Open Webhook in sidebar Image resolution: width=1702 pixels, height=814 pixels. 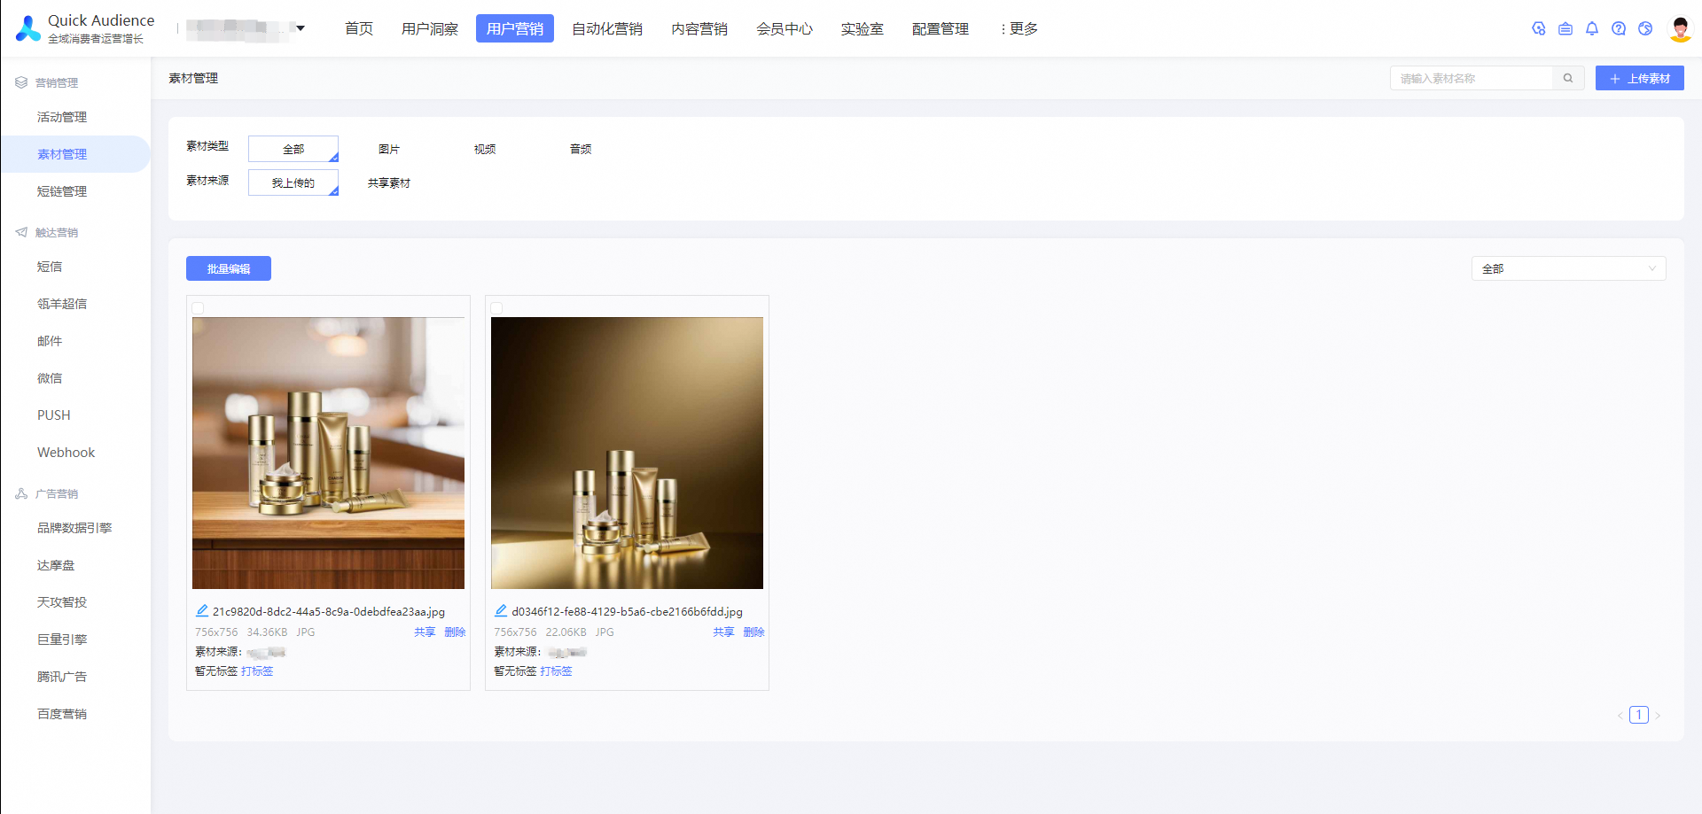pyautogui.click(x=66, y=453)
